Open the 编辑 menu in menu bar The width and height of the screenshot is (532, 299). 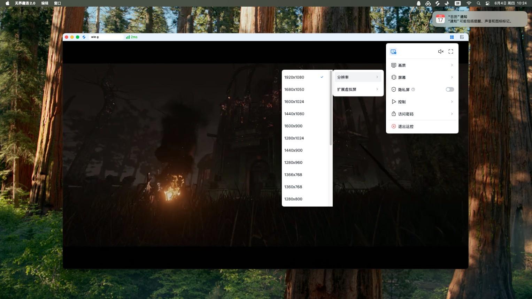[x=45, y=3]
